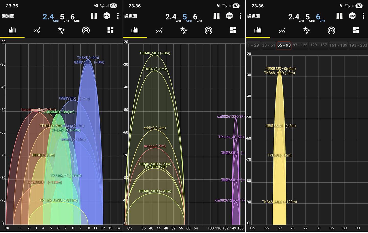Screen dimensions: 368x233
Task: Open three-dot overflow menu in right panel
Action: click(363, 16)
